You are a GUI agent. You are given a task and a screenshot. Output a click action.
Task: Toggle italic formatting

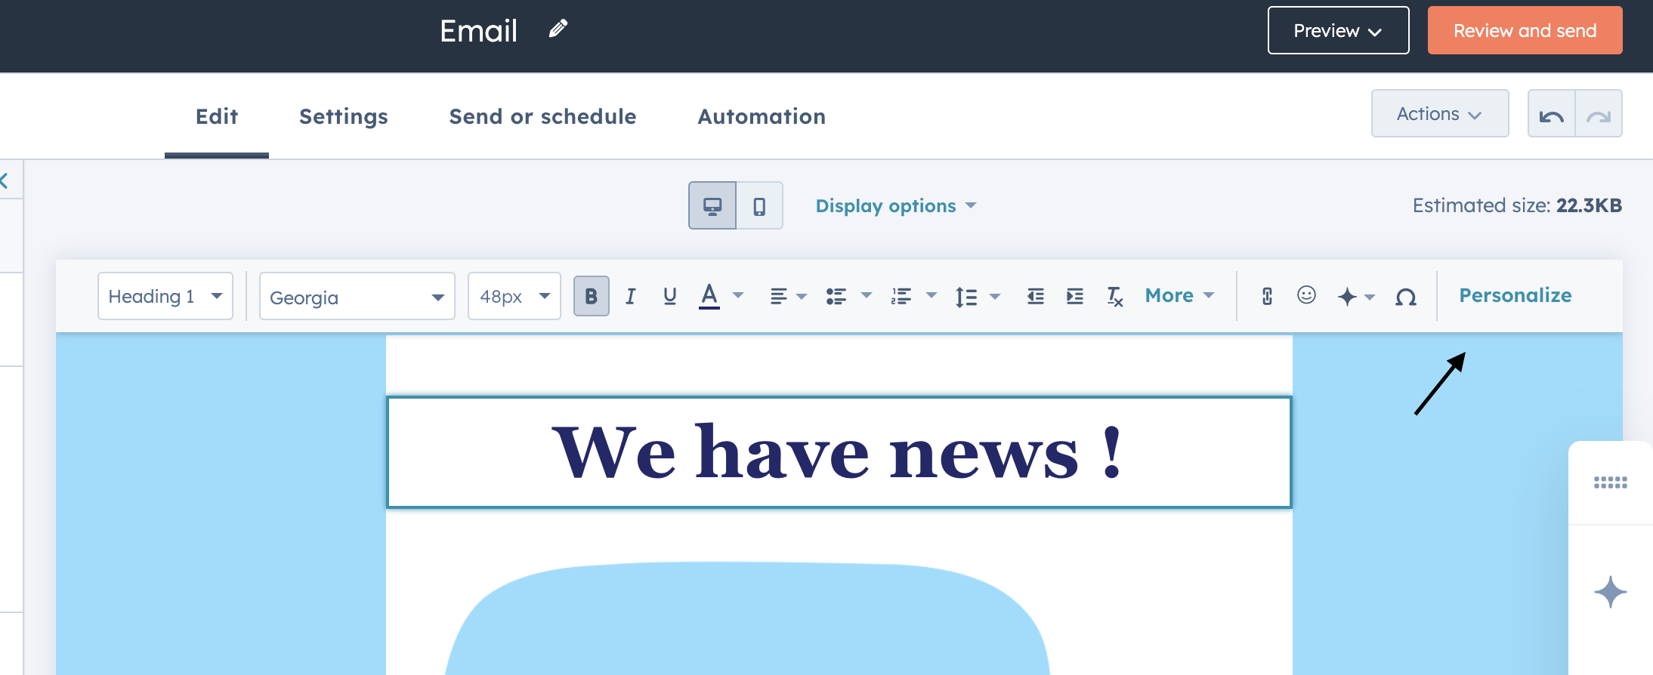pyautogui.click(x=631, y=296)
